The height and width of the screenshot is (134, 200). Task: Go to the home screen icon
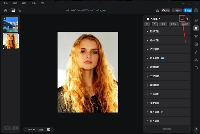click(x=5, y=10)
